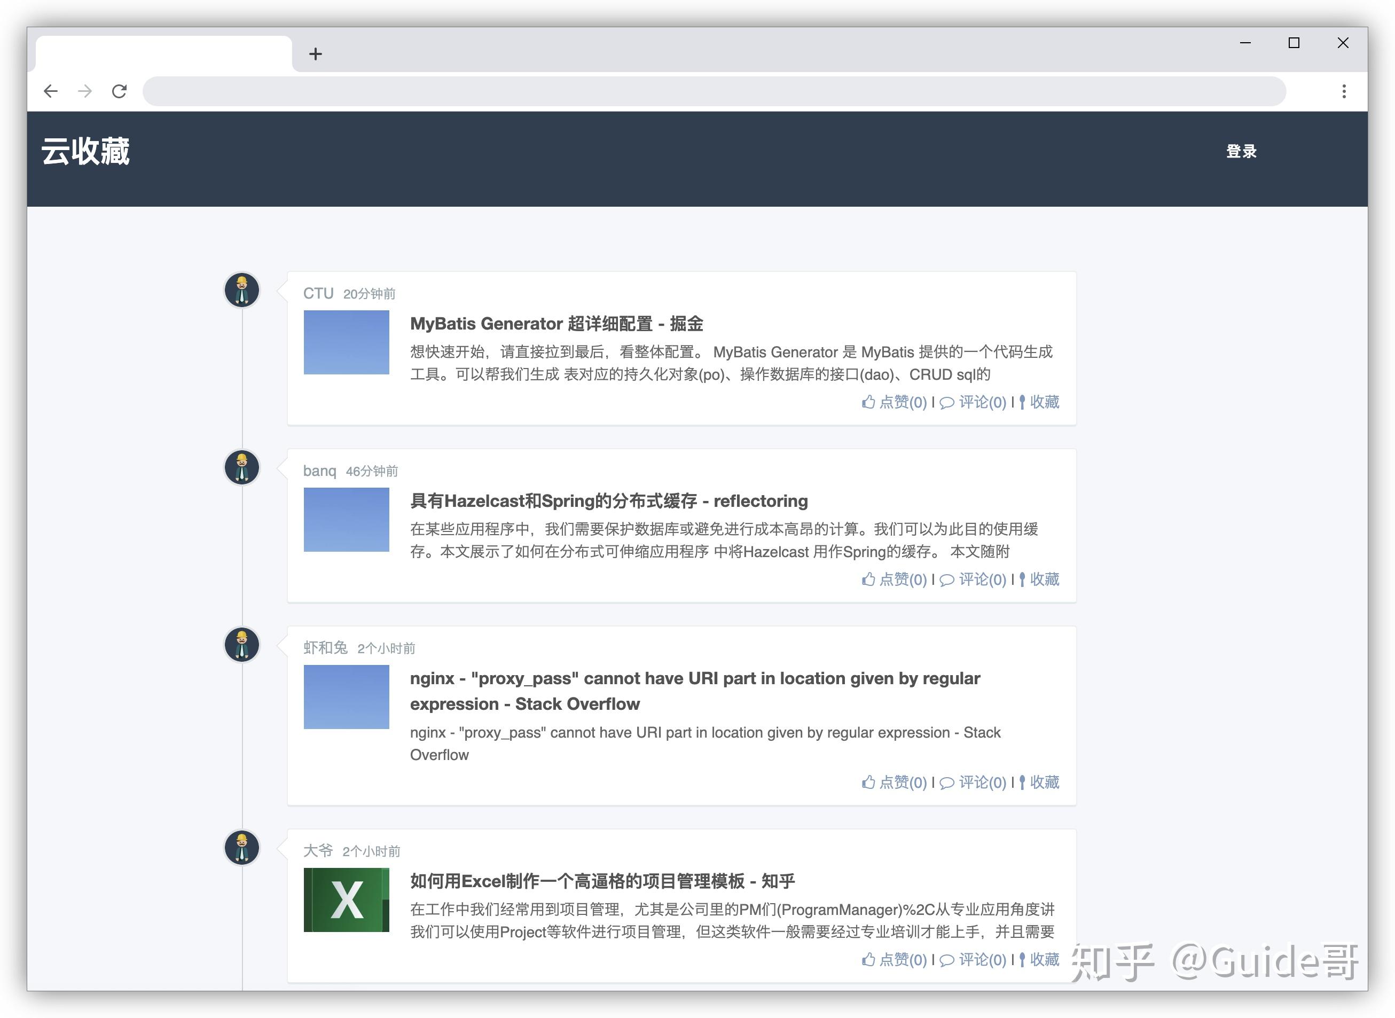Open comments on the Excel template post
Viewport: 1395px width, 1018px height.
pyautogui.click(x=975, y=959)
